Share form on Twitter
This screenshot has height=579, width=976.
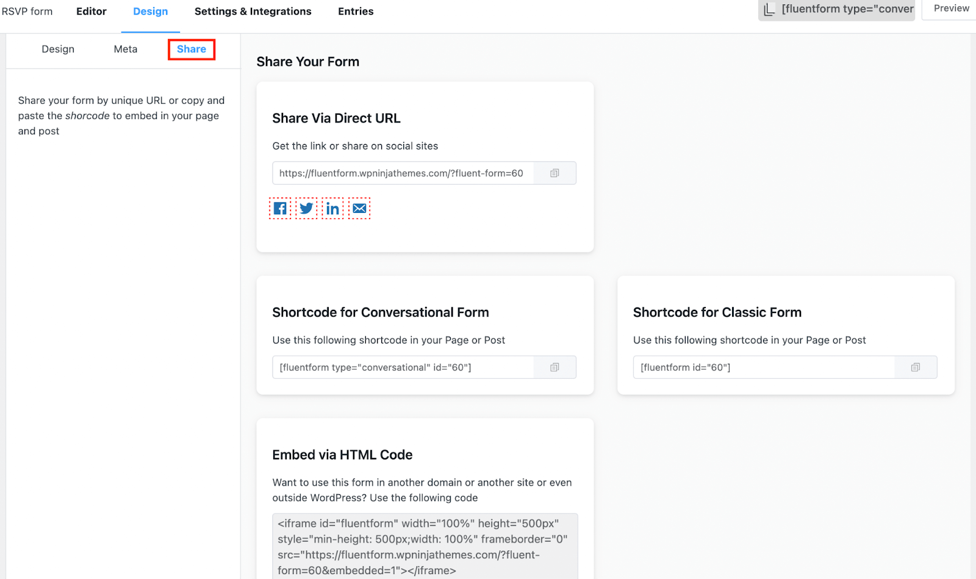pos(306,209)
